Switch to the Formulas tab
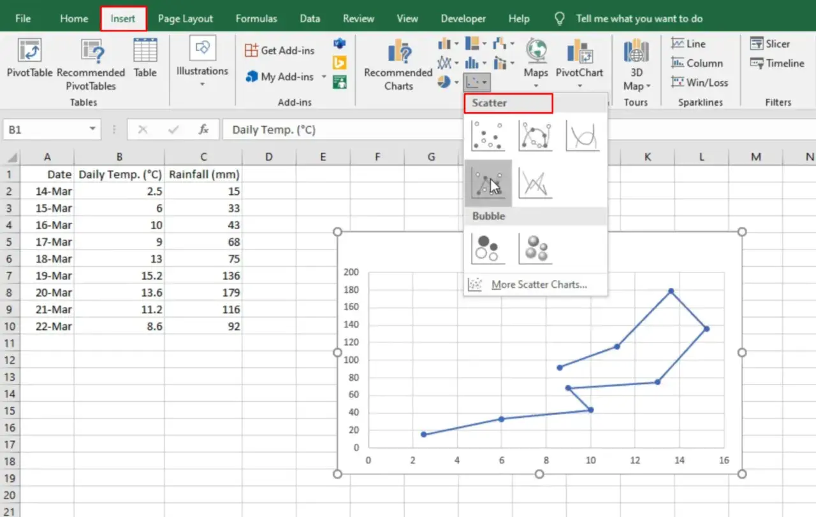816x517 pixels. point(256,18)
